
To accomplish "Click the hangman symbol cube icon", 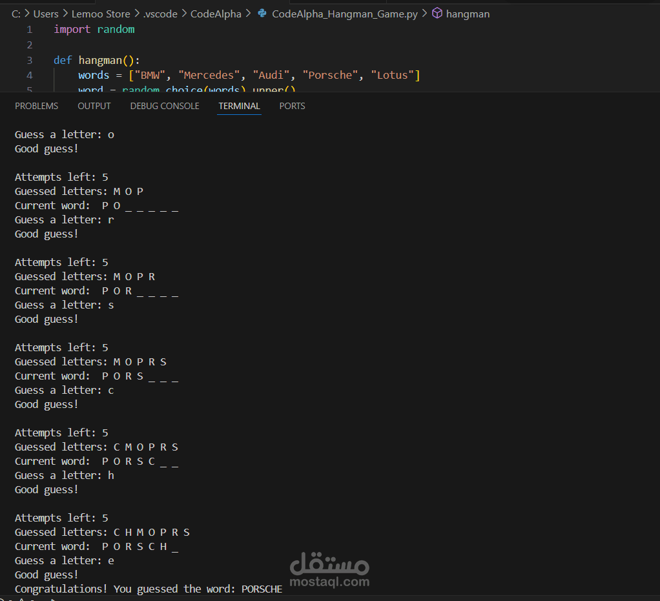I will [437, 14].
